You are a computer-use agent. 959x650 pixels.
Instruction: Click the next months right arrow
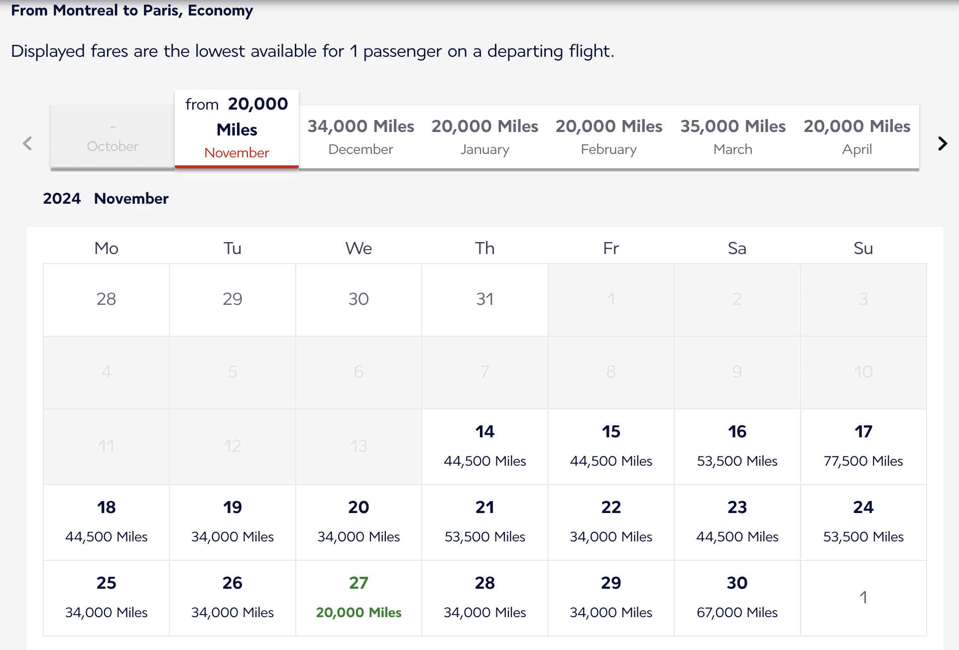(x=942, y=144)
